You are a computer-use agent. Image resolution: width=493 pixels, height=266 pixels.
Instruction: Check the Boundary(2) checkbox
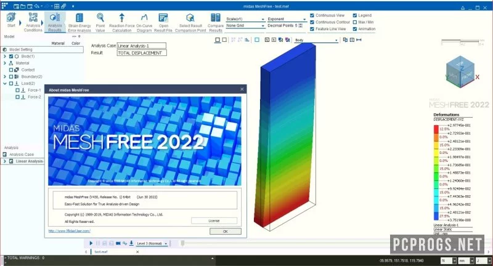tap(11, 76)
